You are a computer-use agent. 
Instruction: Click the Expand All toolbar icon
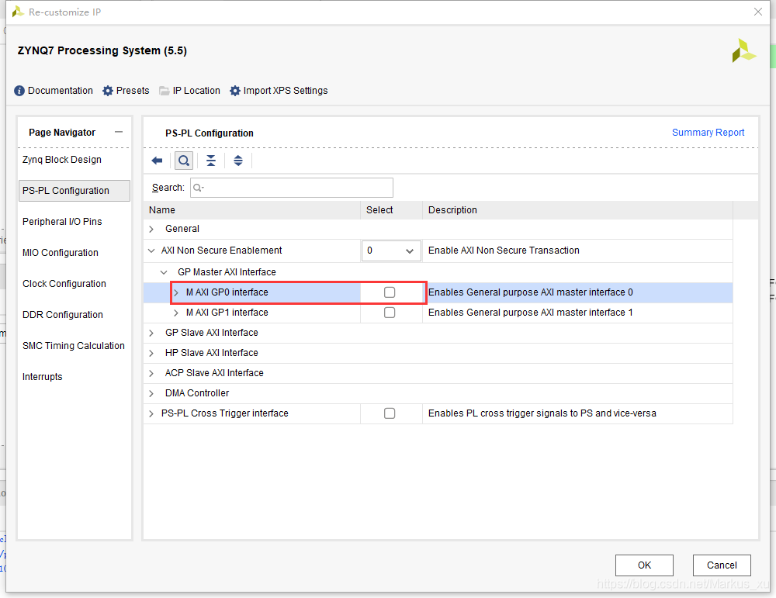(238, 161)
